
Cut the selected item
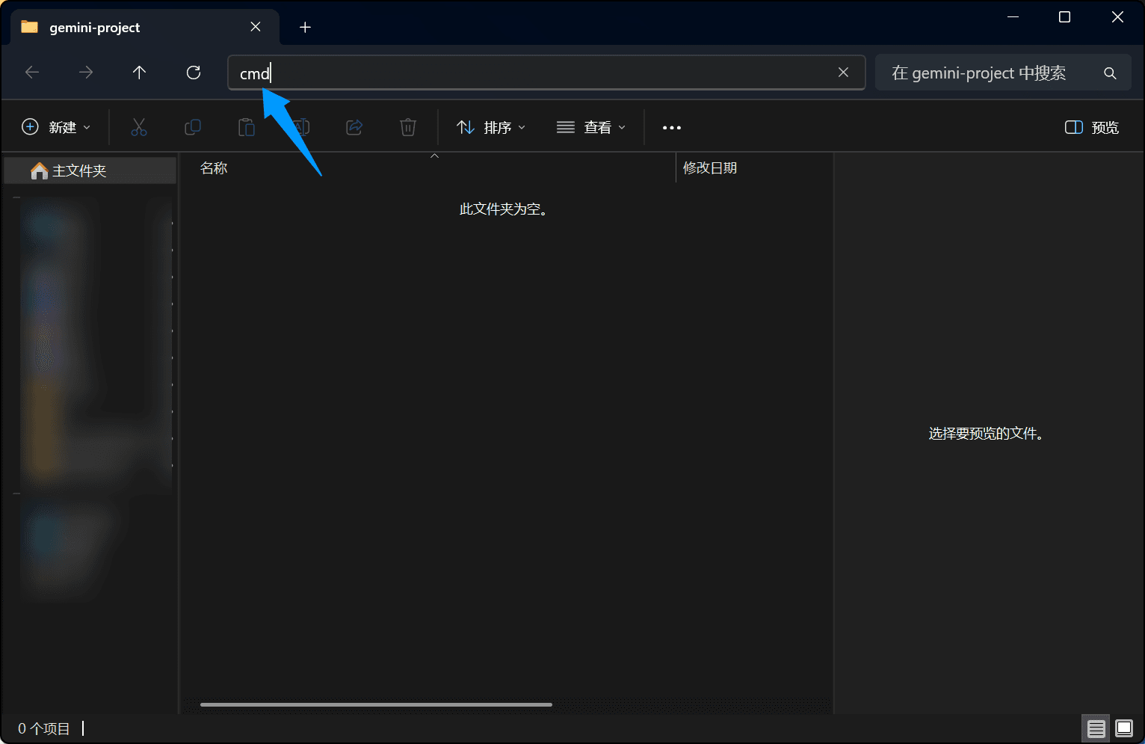[139, 127]
